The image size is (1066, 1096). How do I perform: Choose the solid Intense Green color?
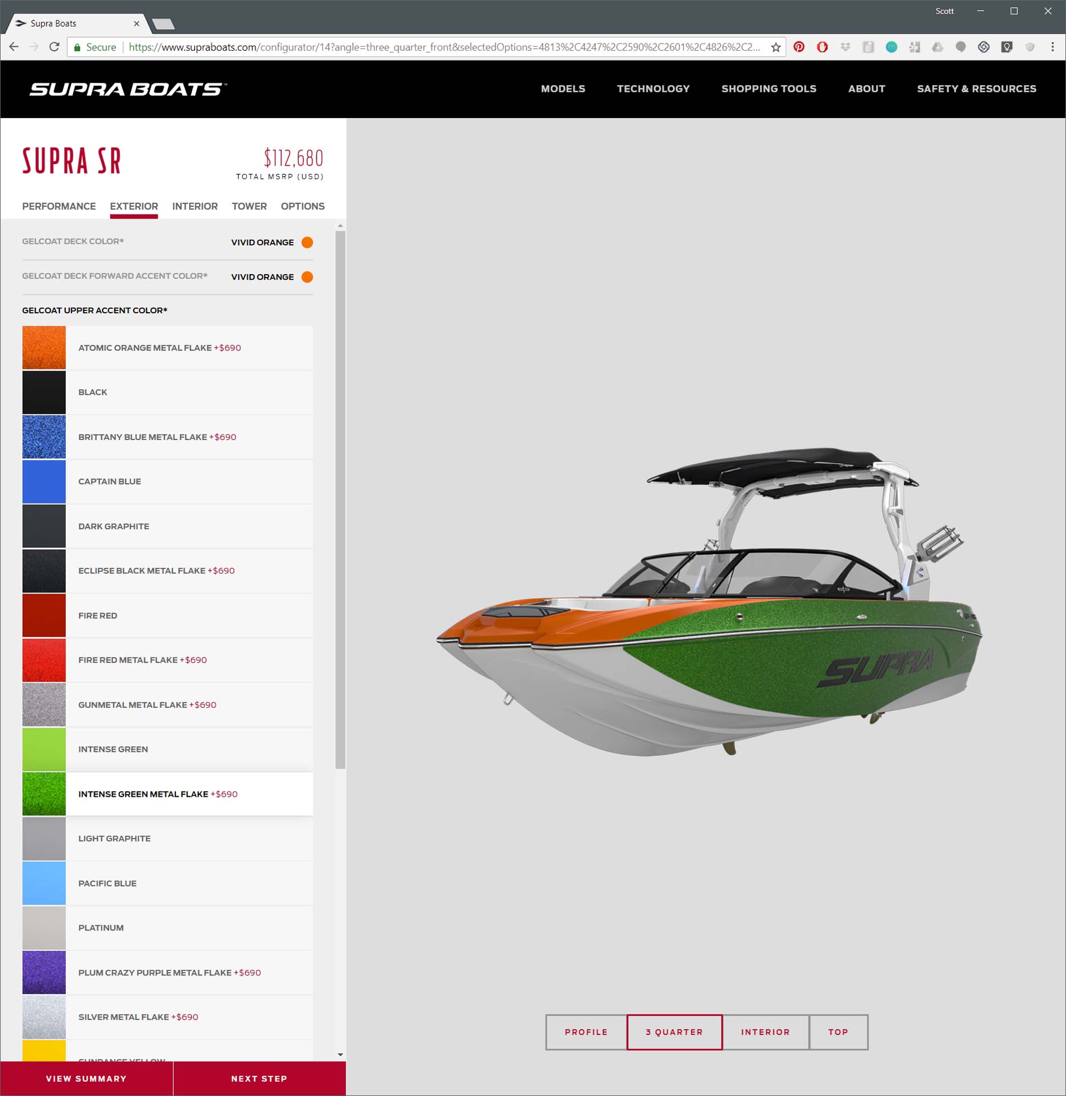[167, 749]
